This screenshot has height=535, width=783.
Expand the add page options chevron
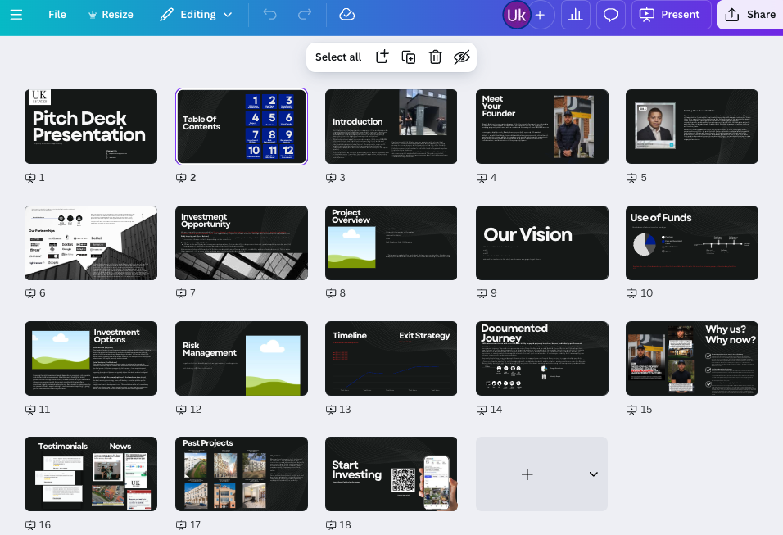click(x=593, y=474)
